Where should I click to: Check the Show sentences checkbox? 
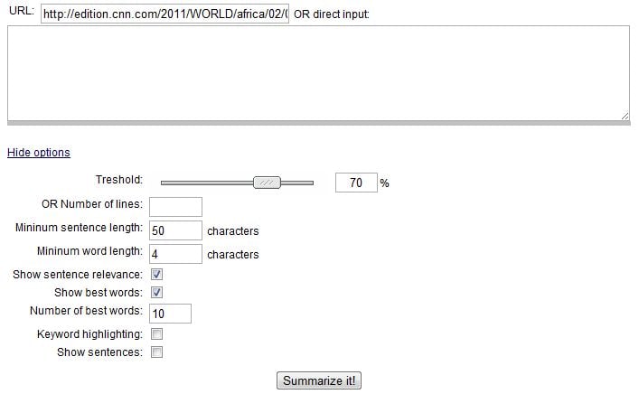pos(156,352)
